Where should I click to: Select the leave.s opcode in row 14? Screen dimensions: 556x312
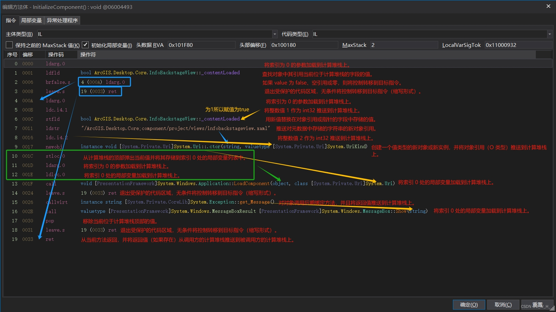click(x=55, y=193)
